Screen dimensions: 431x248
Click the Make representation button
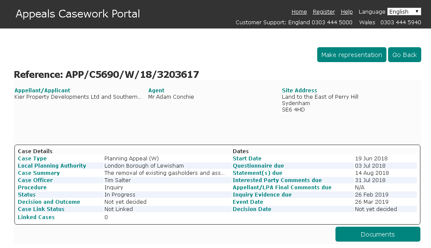(x=352, y=55)
